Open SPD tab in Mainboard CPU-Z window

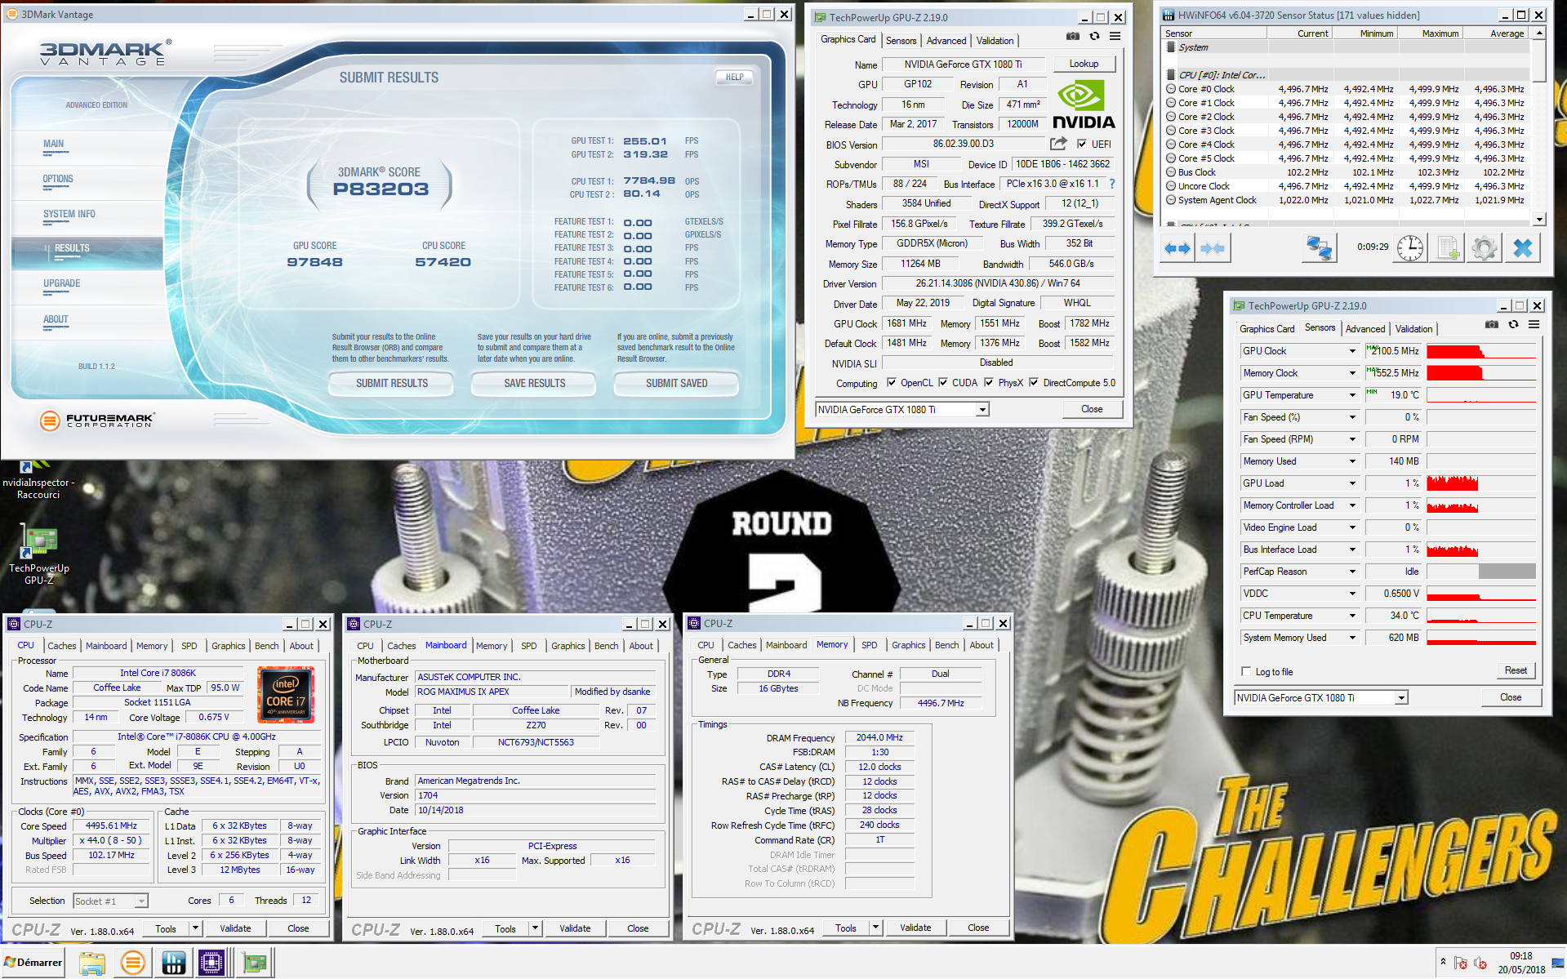coord(529,645)
